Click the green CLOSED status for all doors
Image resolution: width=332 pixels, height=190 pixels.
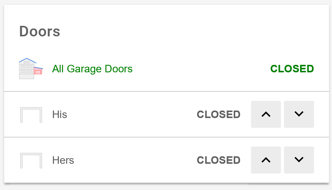(x=292, y=69)
